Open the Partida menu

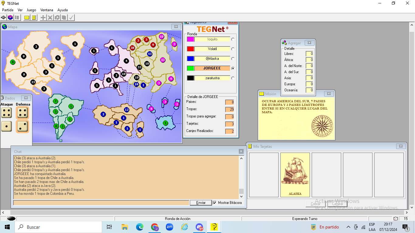(8, 10)
